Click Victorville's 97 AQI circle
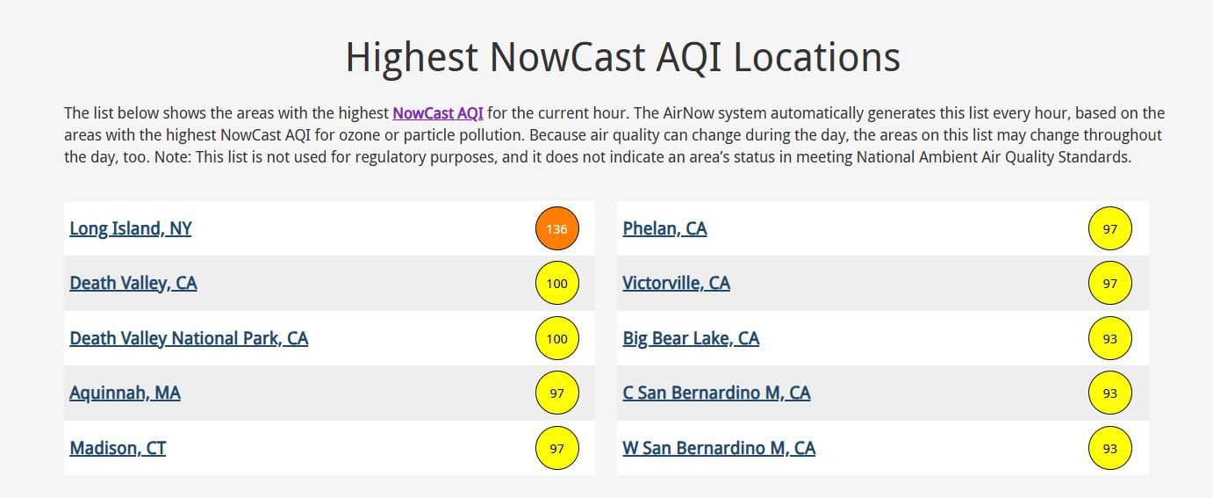Screen dimensions: 1213x498 (1110, 284)
